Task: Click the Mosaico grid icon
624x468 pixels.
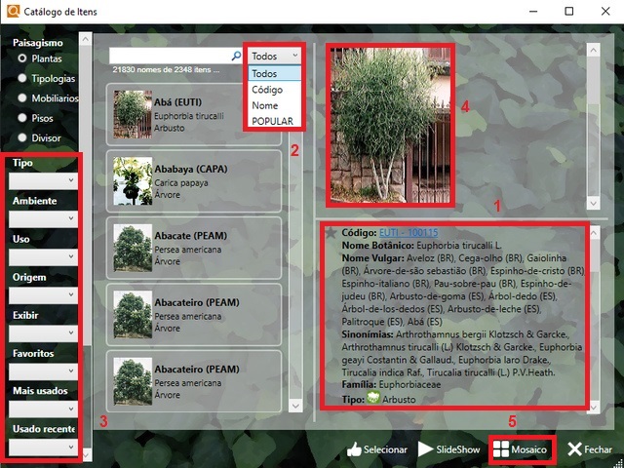Action: pyautogui.click(x=501, y=449)
